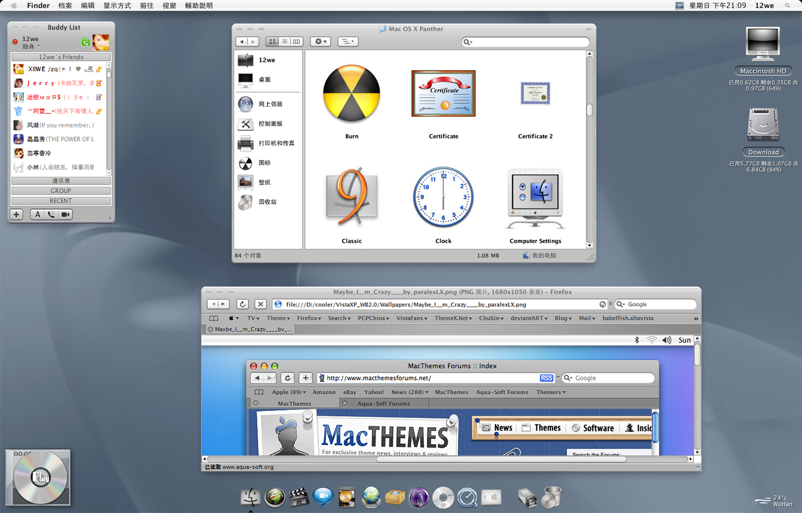Click the Firefox address bar
Screen dimensions: 802x513
(x=440, y=304)
